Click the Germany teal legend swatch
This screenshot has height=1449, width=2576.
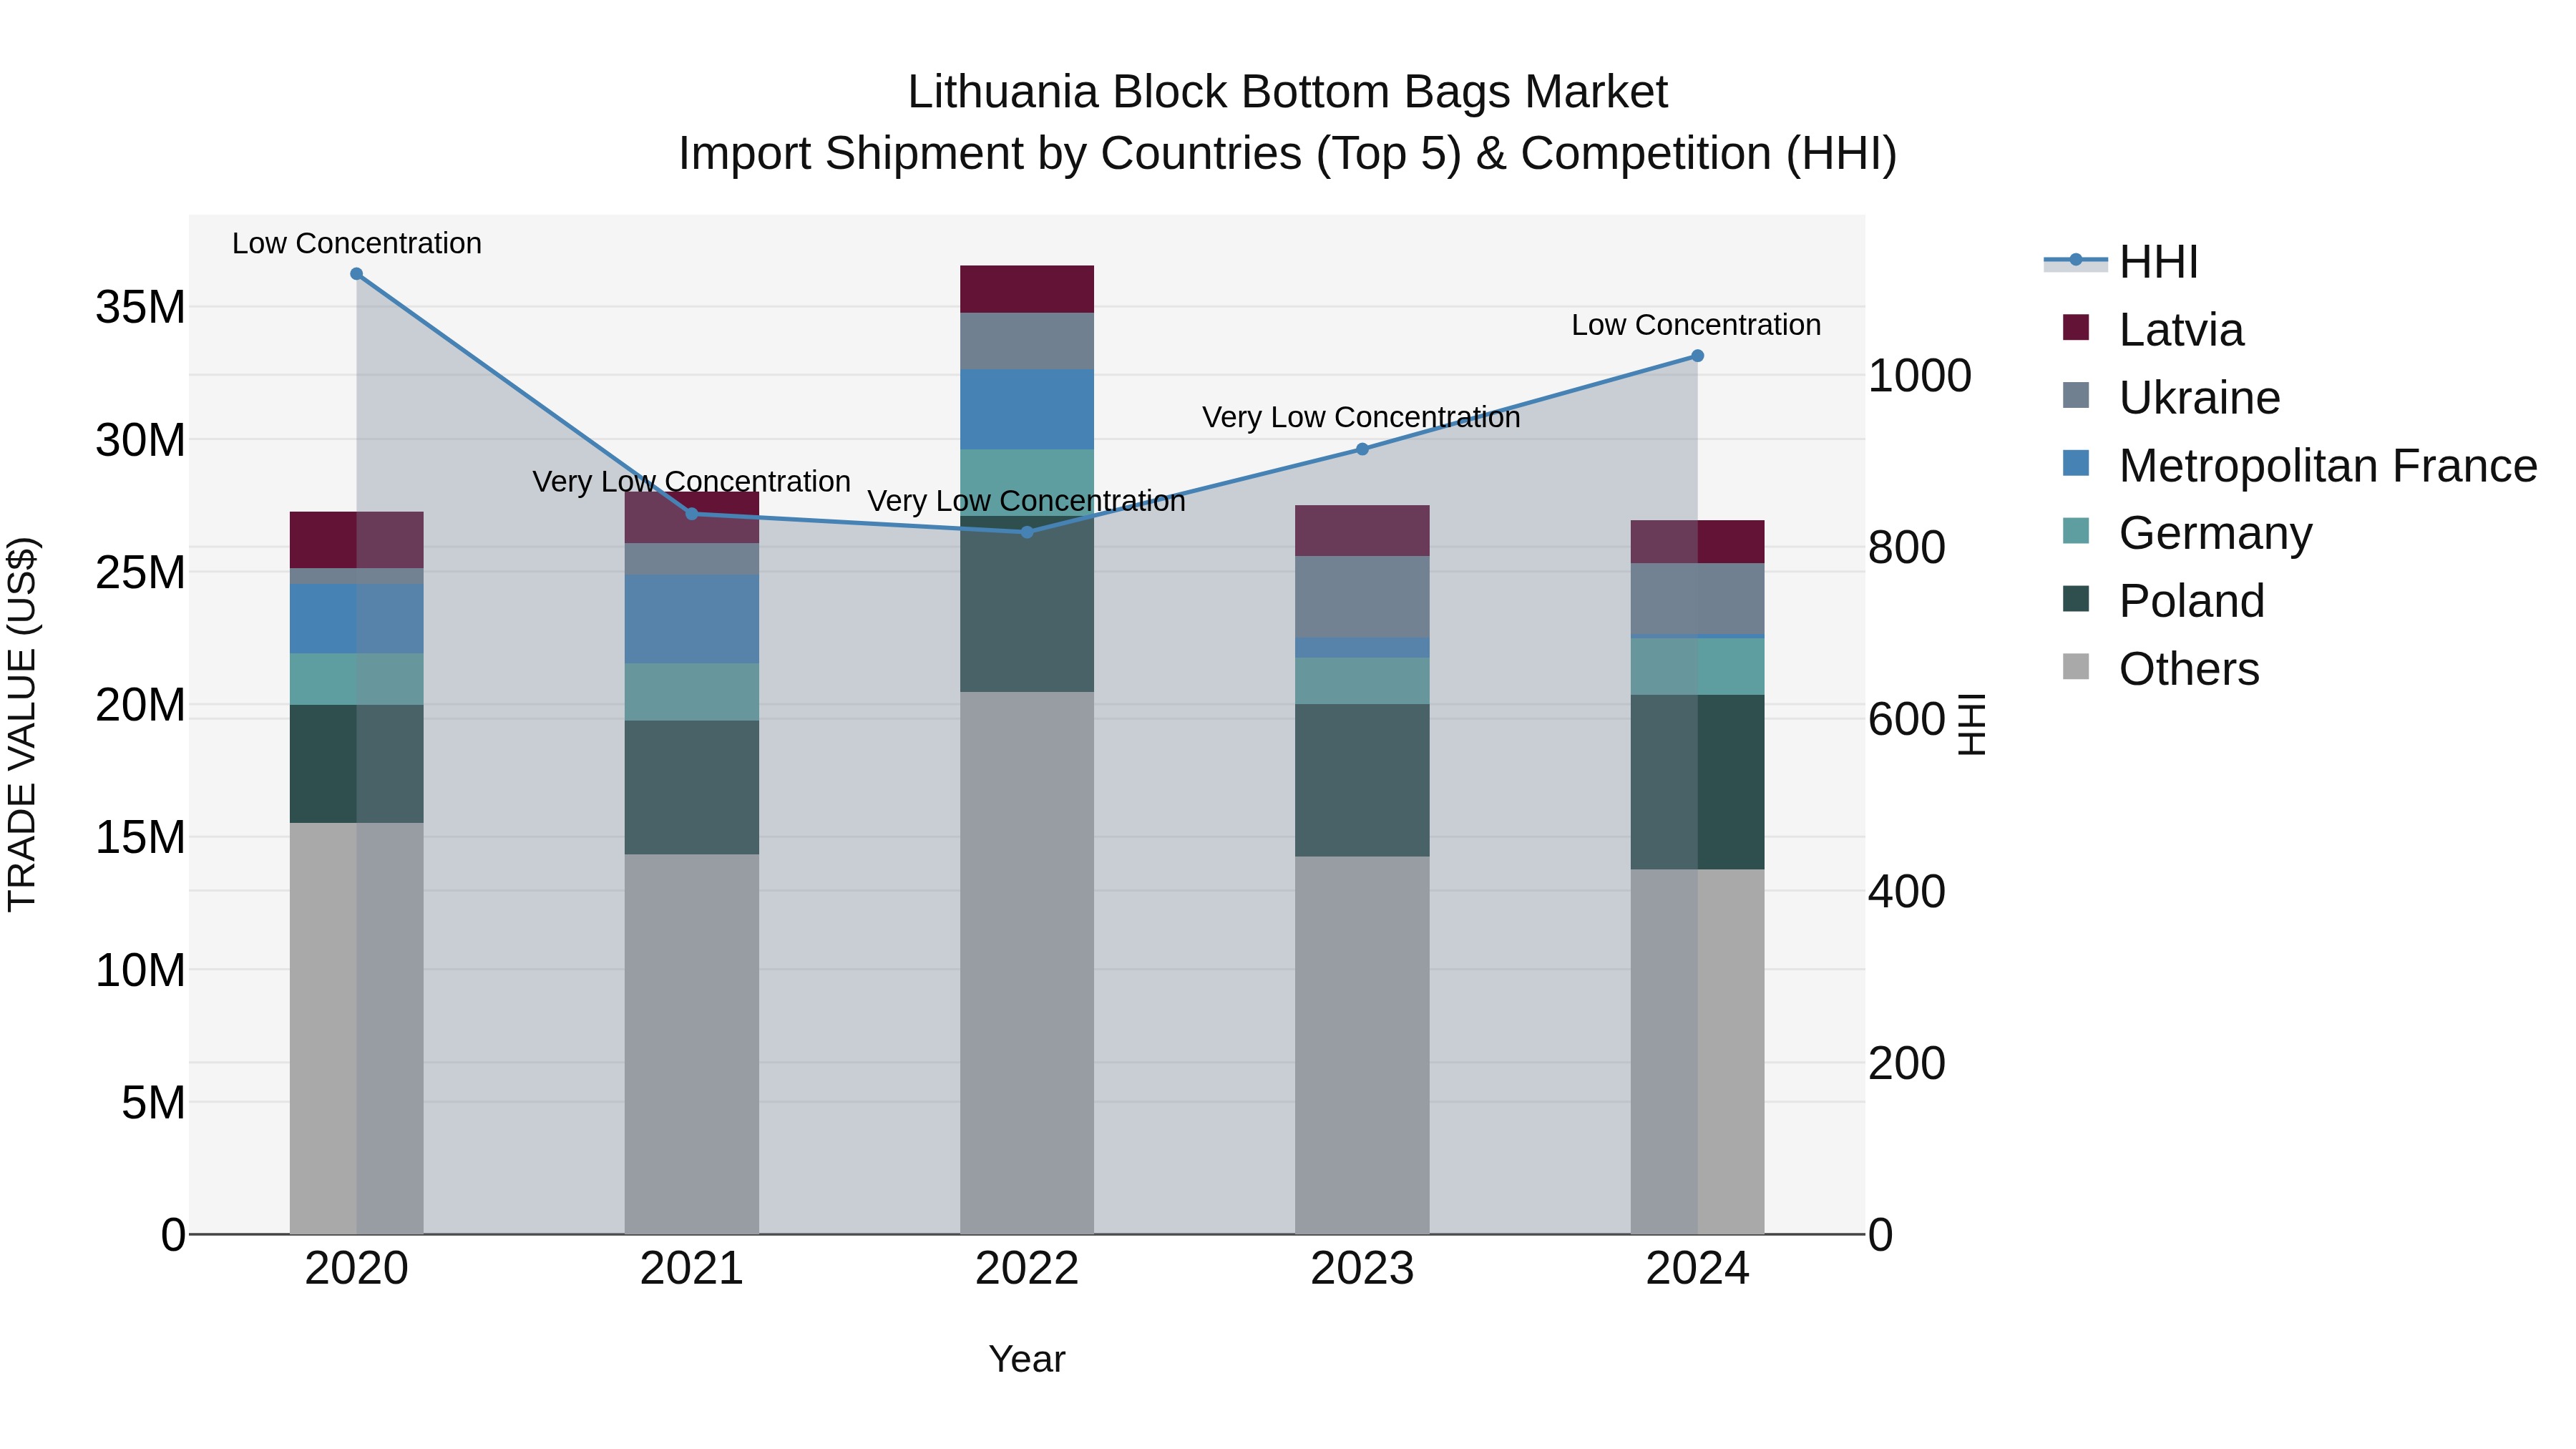pos(2076,531)
